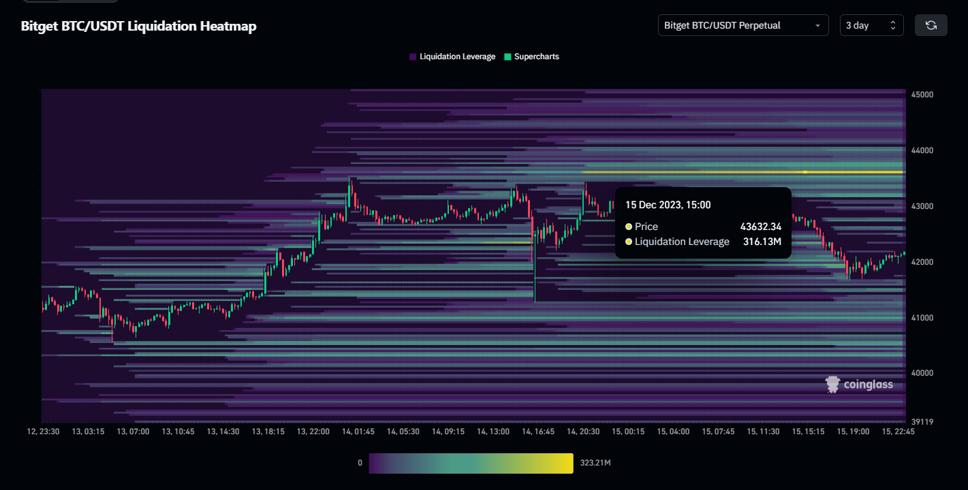Click the 45000 price axis label
This screenshot has width=968, height=490.
922,95
